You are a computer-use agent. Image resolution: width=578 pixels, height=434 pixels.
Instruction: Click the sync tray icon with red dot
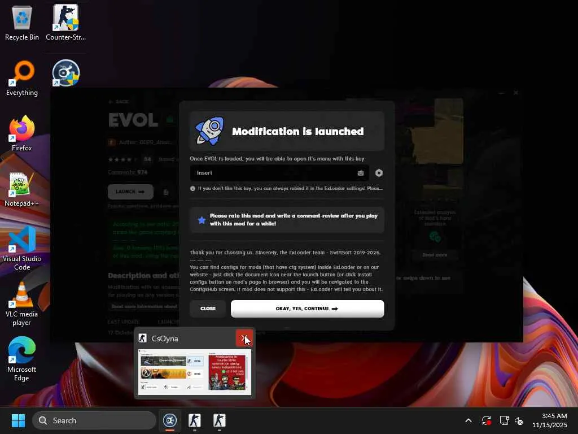click(x=486, y=420)
